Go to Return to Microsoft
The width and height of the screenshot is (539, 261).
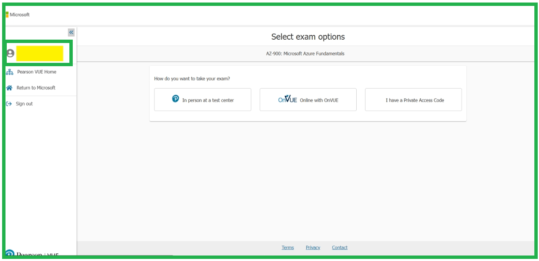click(x=36, y=88)
